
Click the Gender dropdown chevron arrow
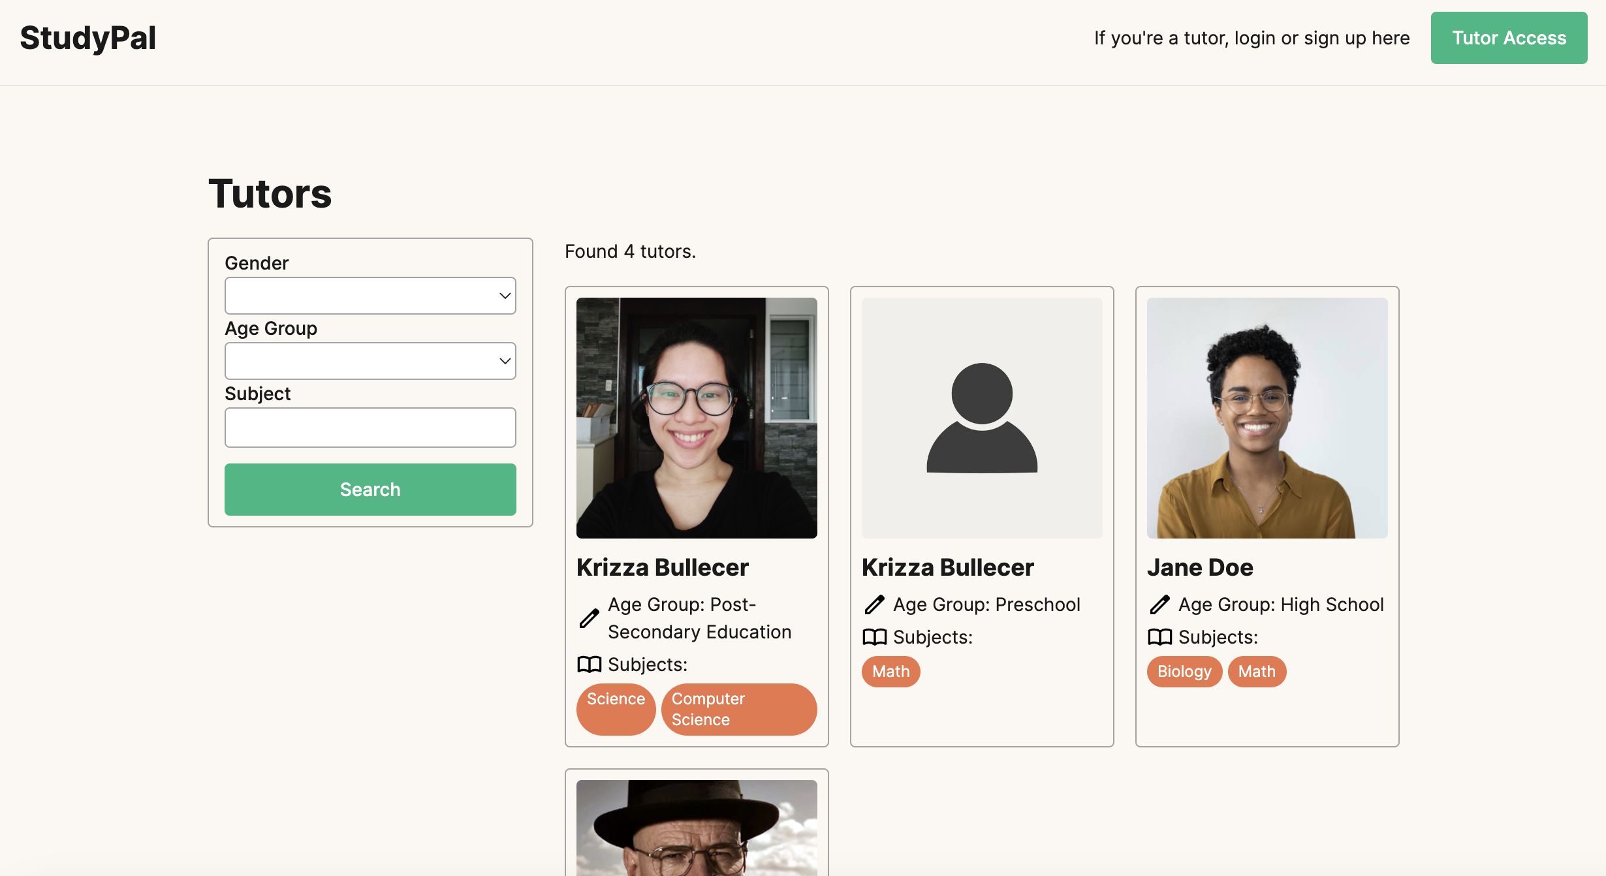coord(505,296)
